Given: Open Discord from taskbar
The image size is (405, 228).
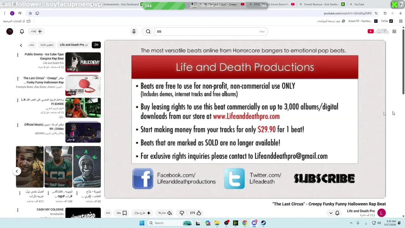Looking at the screenshot, I should [x=254, y=223].
